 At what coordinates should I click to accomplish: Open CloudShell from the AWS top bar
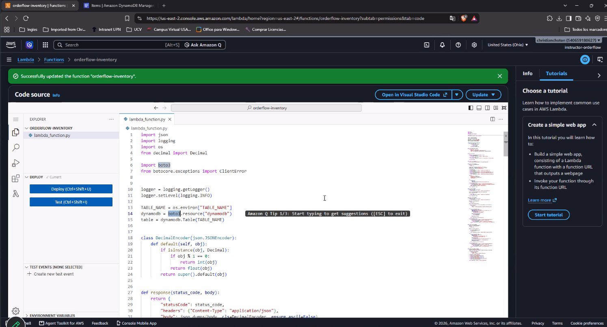tap(427, 45)
